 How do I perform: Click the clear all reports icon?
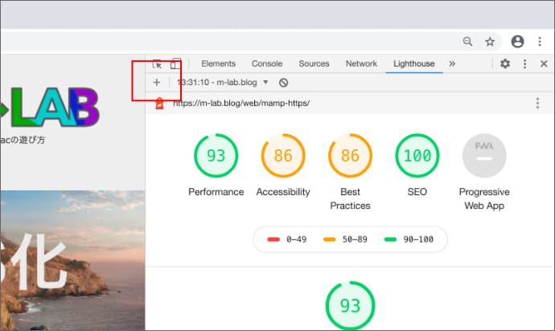click(x=283, y=83)
